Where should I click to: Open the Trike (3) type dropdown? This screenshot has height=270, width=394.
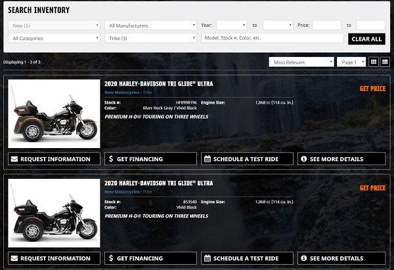click(x=150, y=39)
